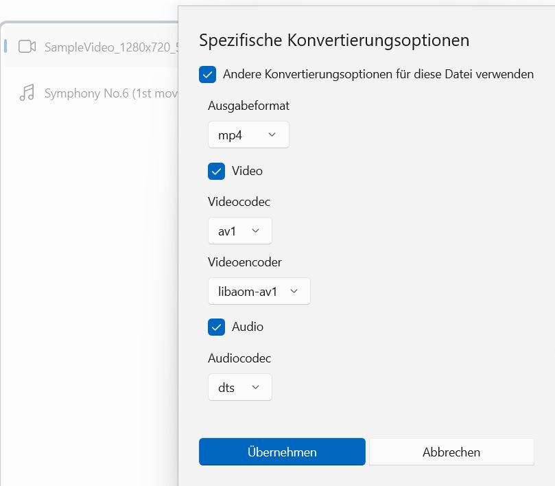Open the Videoencoder combo box libaom-av1
Screen dimensions: 555x486
click(x=259, y=291)
